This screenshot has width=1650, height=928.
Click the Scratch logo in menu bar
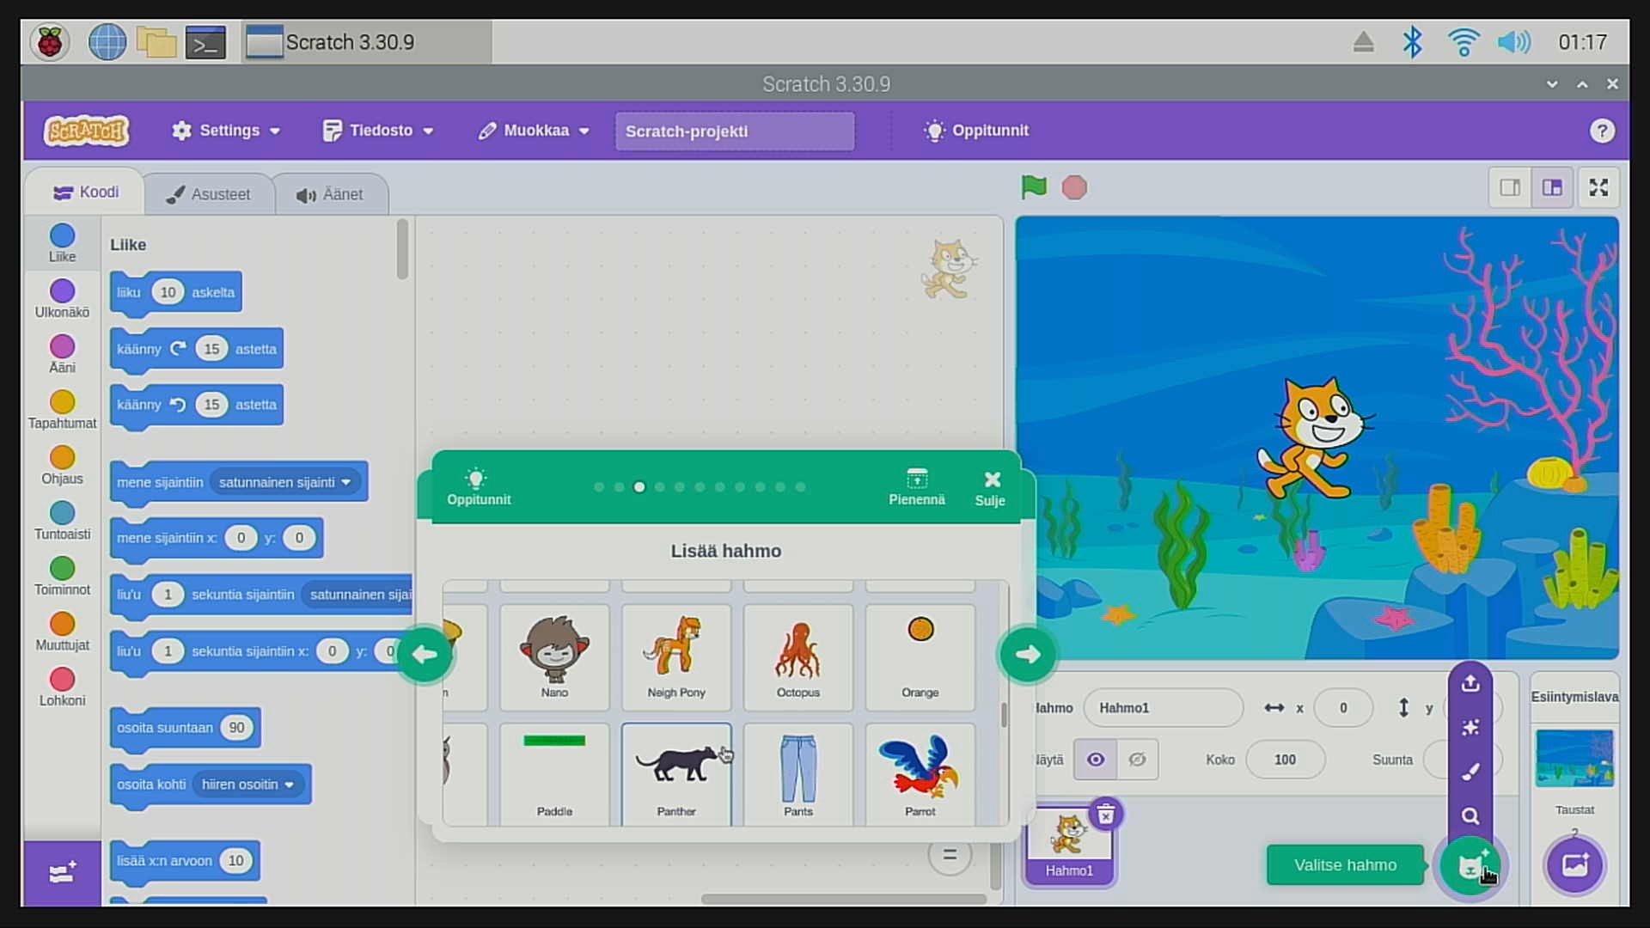(87, 131)
